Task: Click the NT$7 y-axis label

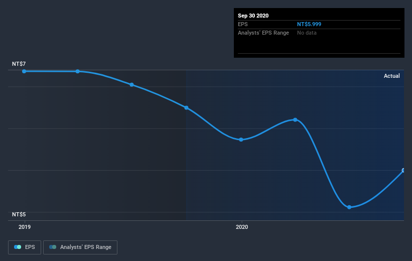Action: (x=19, y=64)
